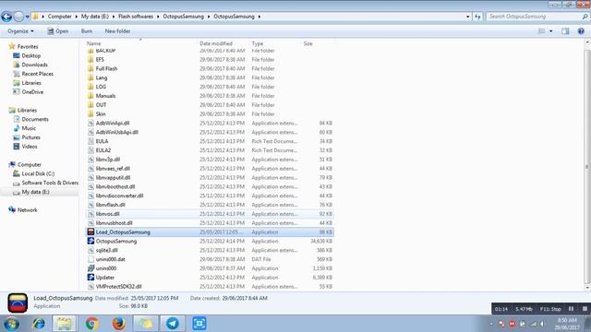Pause the screen recording overlay
This screenshot has width=591, height=332.
pos(571,309)
